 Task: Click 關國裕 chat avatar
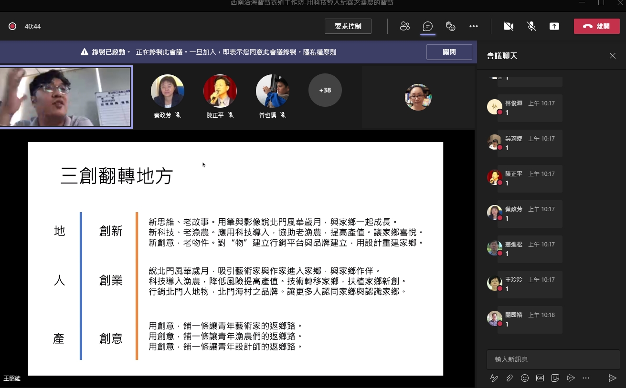(x=494, y=318)
